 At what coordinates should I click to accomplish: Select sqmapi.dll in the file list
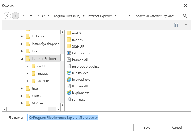click(x=77, y=99)
